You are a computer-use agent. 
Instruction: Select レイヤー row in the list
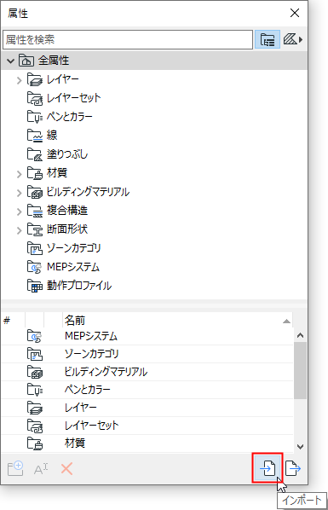(147, 408)
